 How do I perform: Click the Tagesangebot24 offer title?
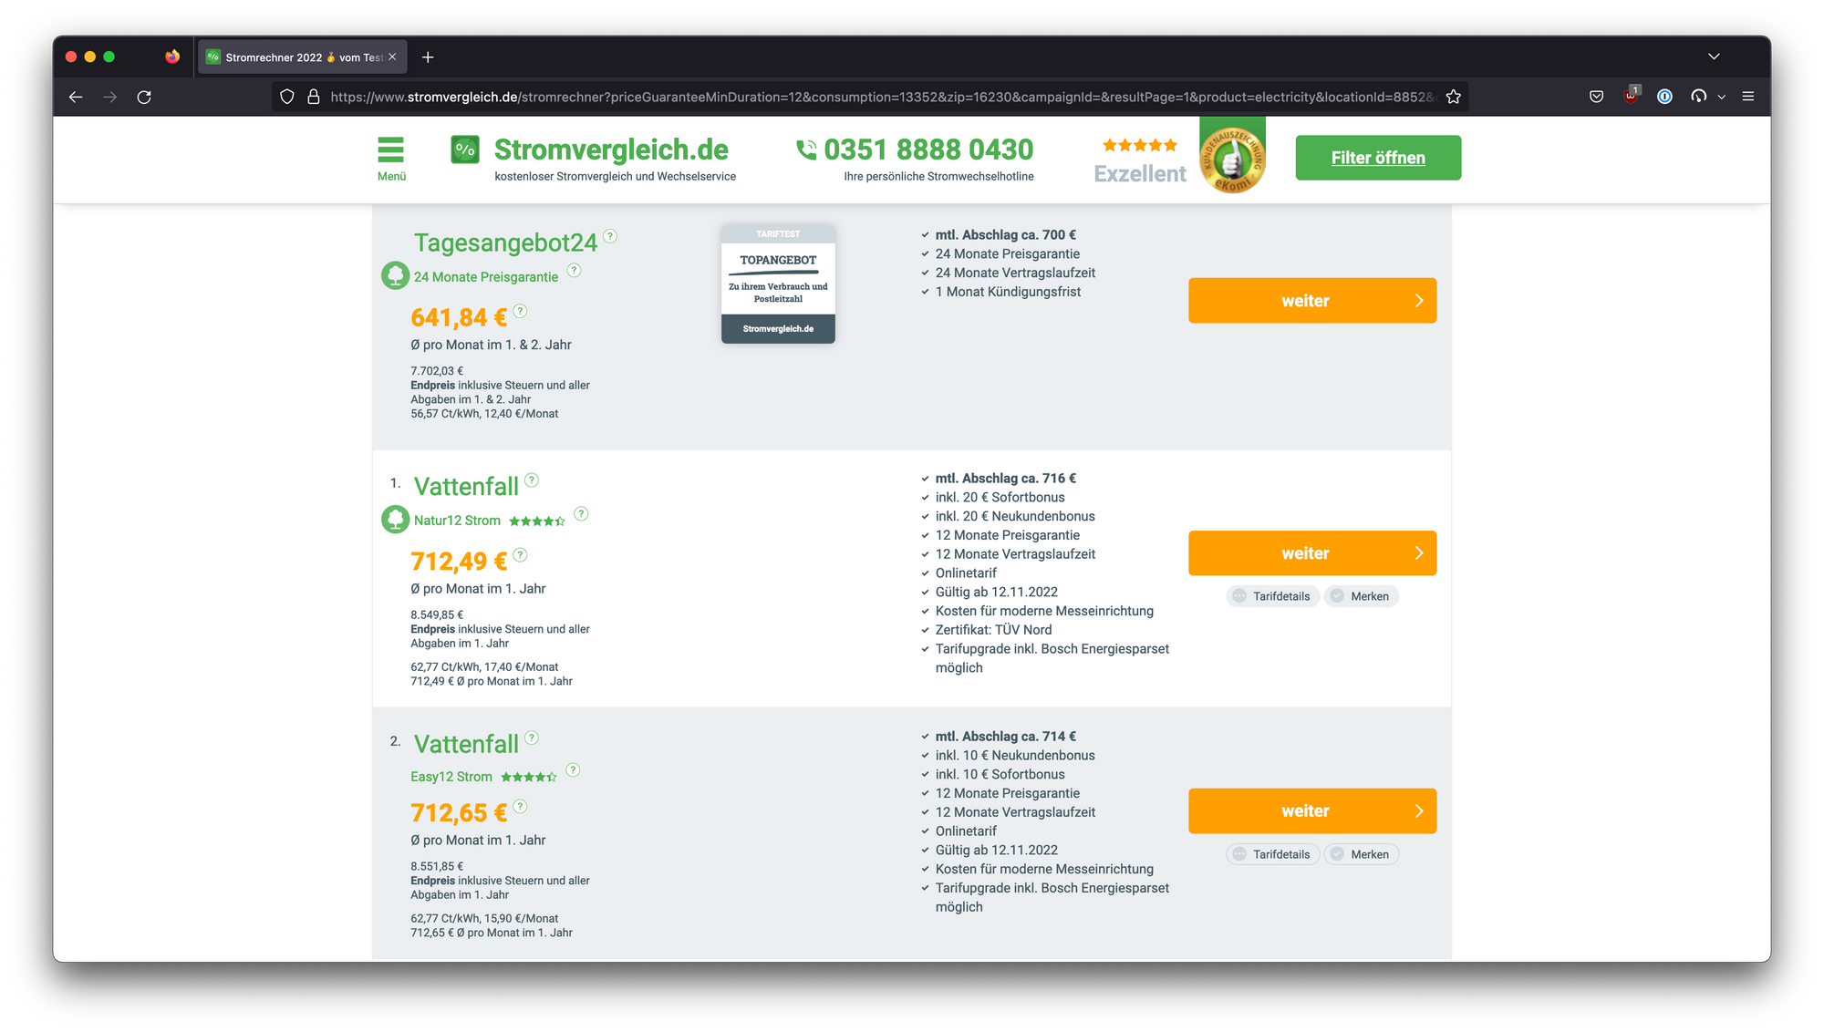tap(505, 243)
